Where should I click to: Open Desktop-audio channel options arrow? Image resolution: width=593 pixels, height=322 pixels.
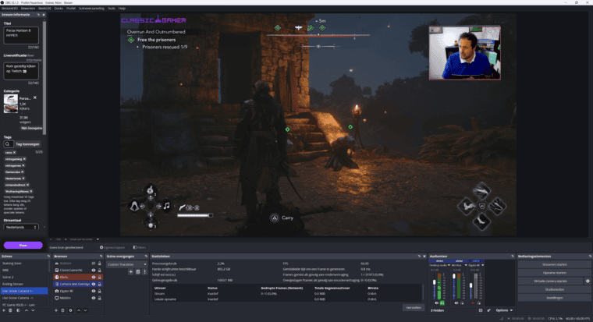pyautogui.click(x=449, y=265)
